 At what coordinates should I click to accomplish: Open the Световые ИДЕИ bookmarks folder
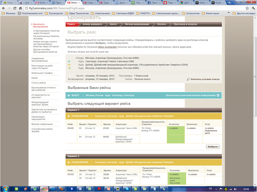click(x=123, y=13)
